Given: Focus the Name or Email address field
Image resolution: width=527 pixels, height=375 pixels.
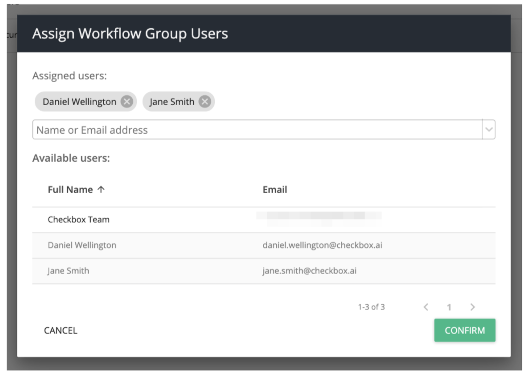Looking at the screenshot, I should [257, 130].
